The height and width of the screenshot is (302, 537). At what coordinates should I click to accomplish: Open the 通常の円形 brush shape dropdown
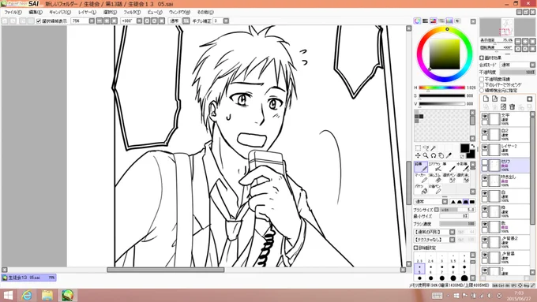point(452,232)
